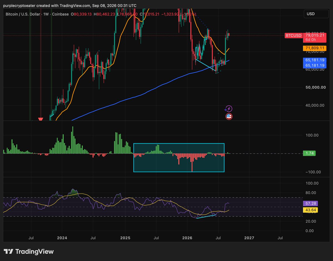Click the 50,000.00 price axis label

[316, 87]
